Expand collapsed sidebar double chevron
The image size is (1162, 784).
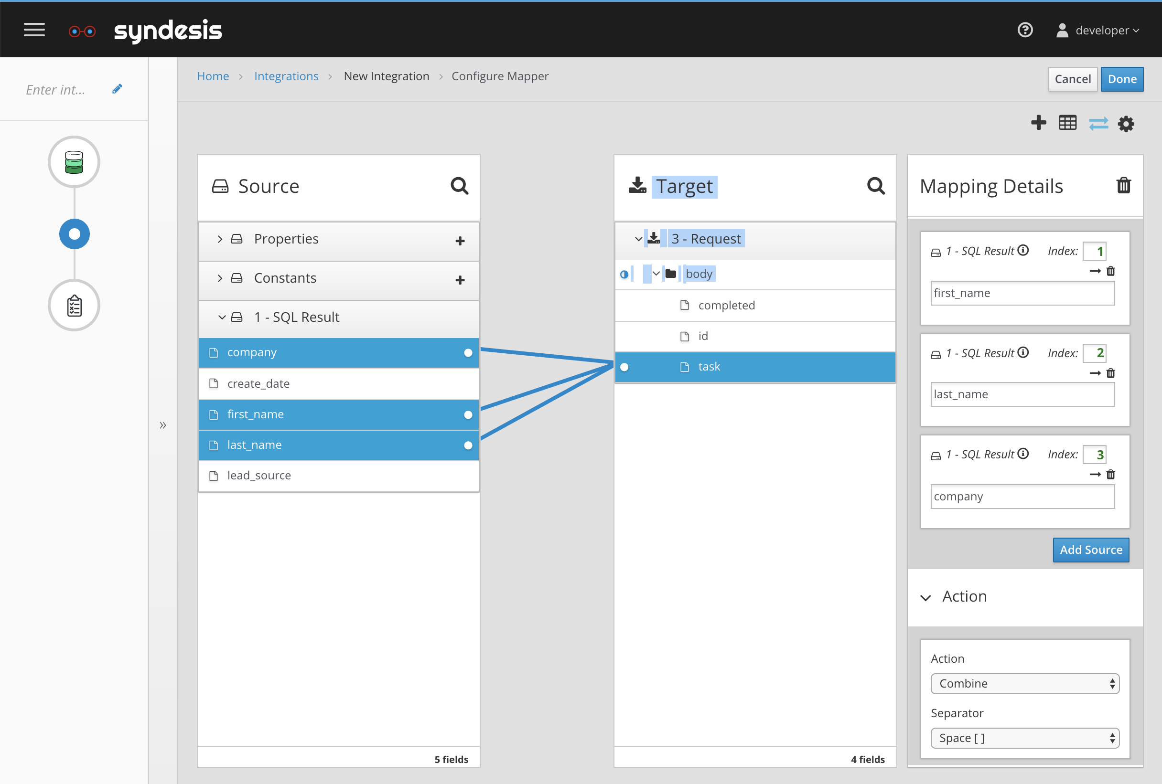click(x=162, y=425)
